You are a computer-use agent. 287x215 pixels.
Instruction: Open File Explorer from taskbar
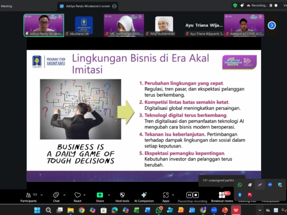[x=70, y=210]
